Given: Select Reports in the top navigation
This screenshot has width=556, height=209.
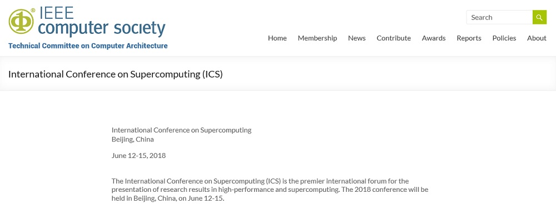Looking at the screenshot, I should click(469, 38).
